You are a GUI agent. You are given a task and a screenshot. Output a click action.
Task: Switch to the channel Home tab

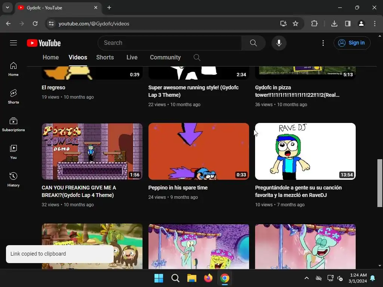click(50, 57)
